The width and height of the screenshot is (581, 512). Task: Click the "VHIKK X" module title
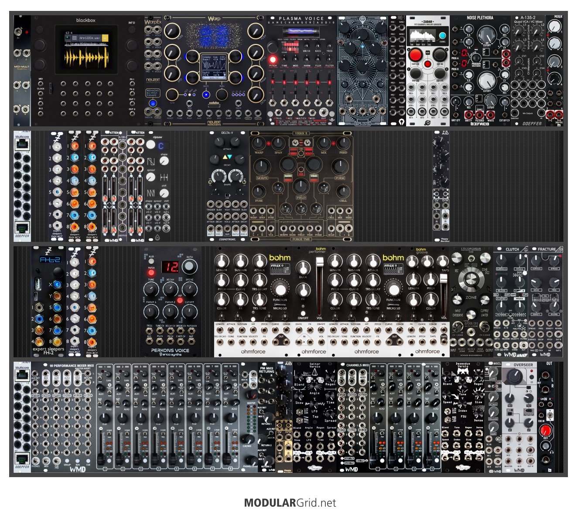coord(301,134)
